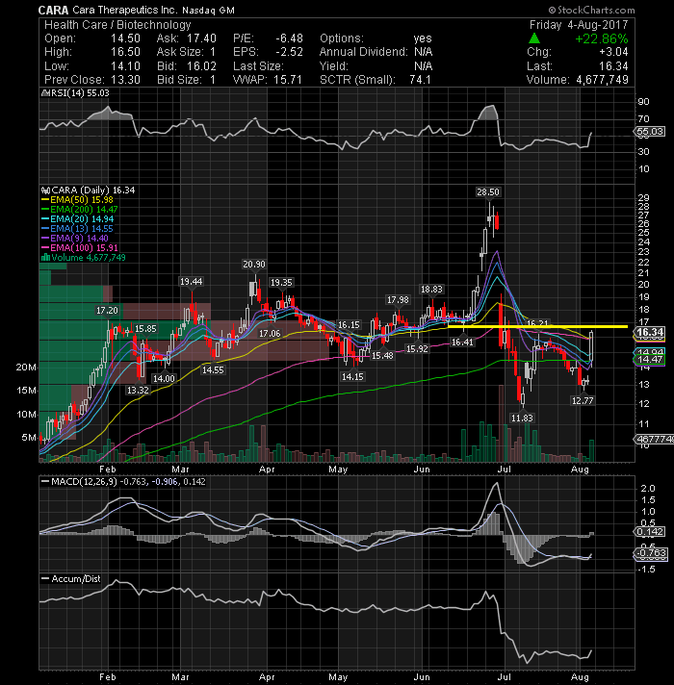The width and height of the screenshot is (674, 685).
Task: Click the SCTR (Small) 74.1 value
Action: (420, 80)
